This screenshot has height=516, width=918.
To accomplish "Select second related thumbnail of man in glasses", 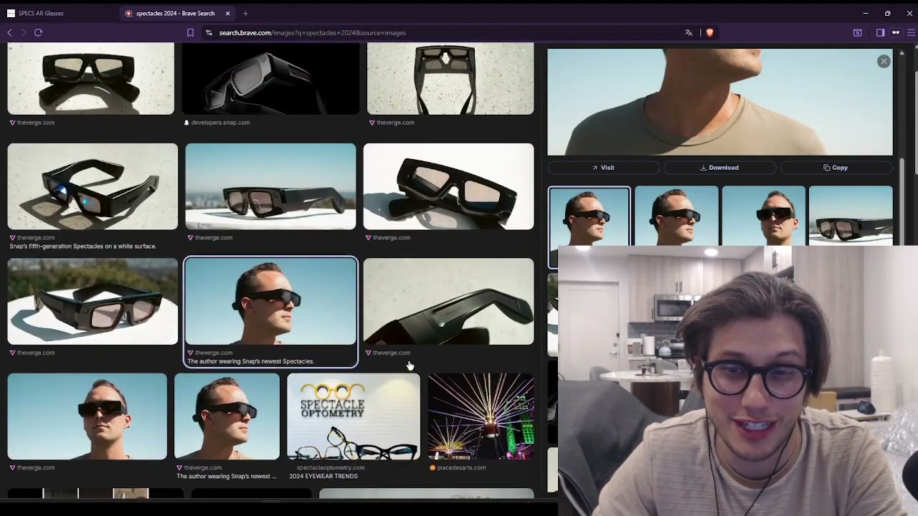I will (676, 216).
